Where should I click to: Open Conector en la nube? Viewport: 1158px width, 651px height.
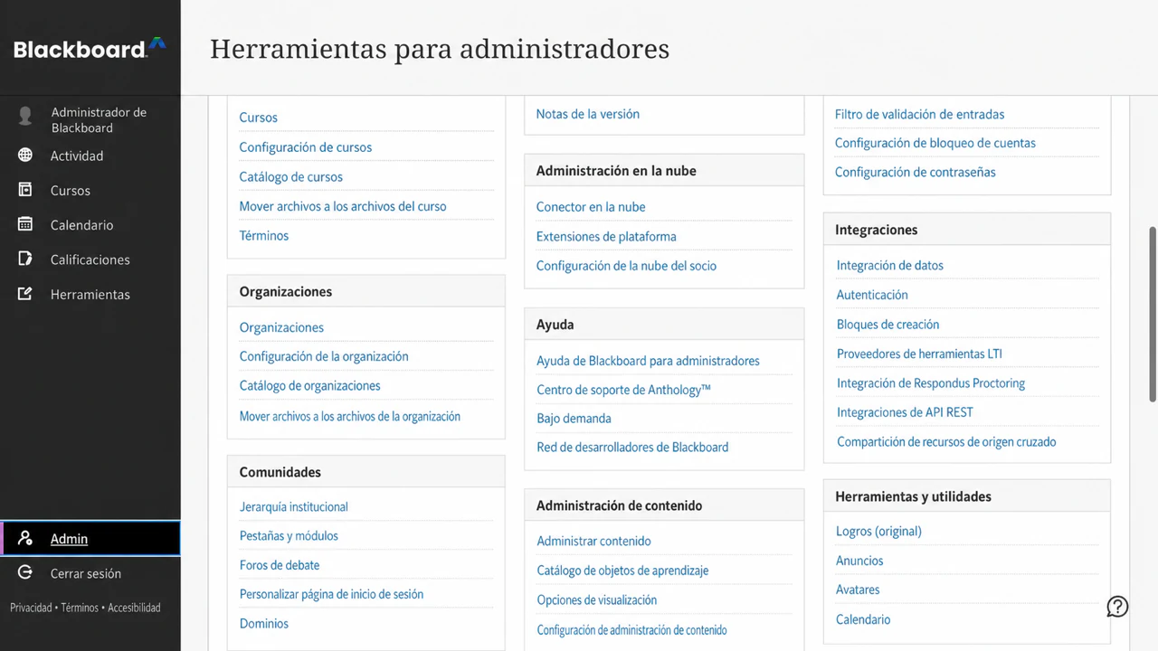[x=591, y=207]
